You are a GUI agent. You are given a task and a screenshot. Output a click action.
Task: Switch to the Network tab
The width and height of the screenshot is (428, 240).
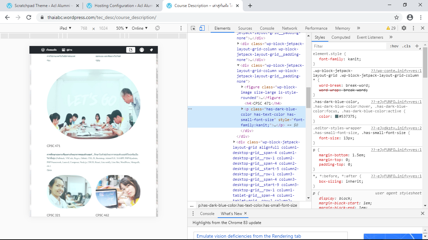[x=289, y=28]
